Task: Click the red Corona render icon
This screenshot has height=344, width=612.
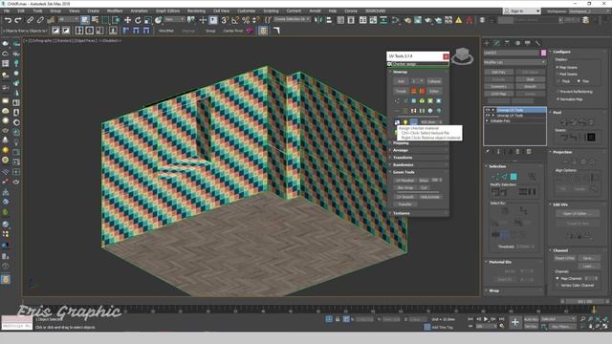Action: (470, 20)
